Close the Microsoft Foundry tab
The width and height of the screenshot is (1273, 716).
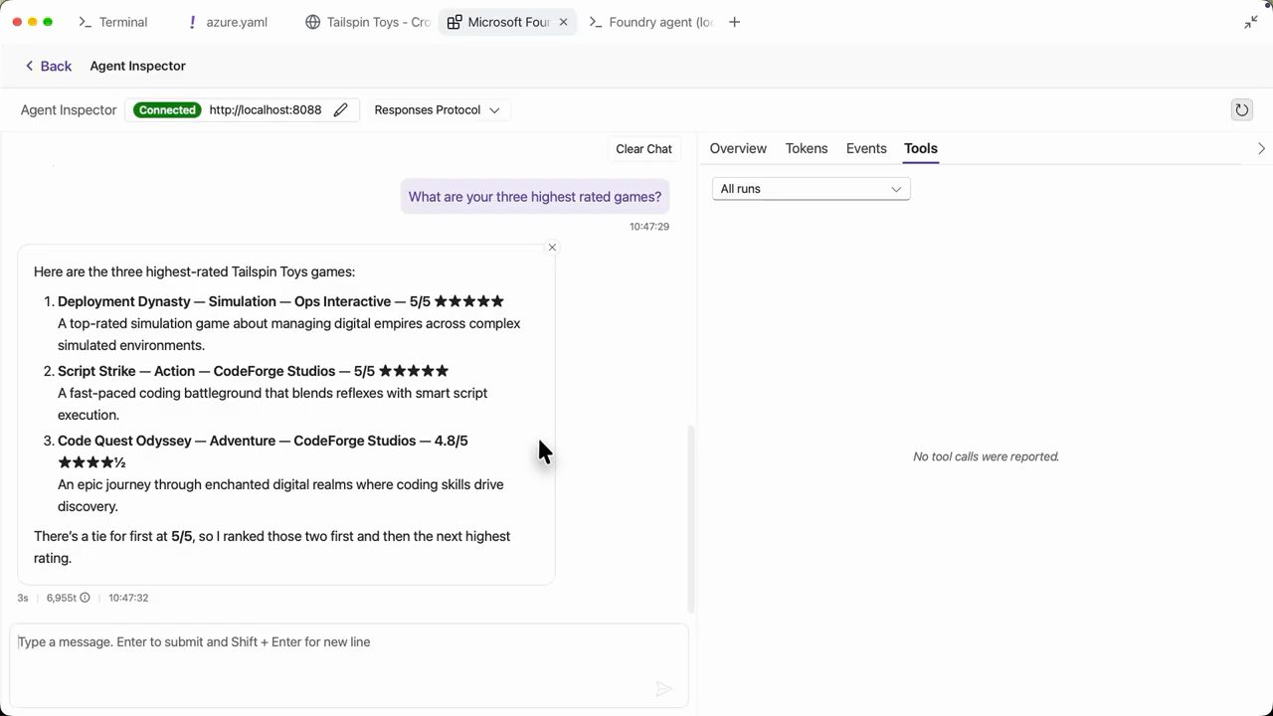point(563,22)
